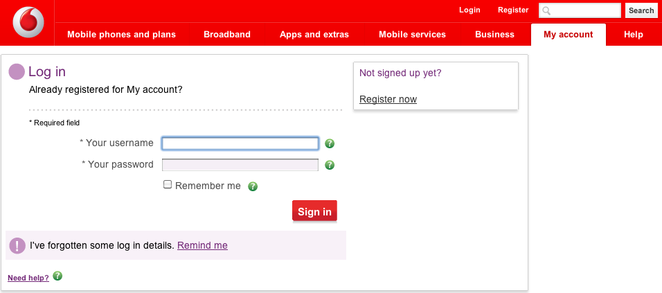
Task: Open Apps and extras menu
Action: (314, 35)
